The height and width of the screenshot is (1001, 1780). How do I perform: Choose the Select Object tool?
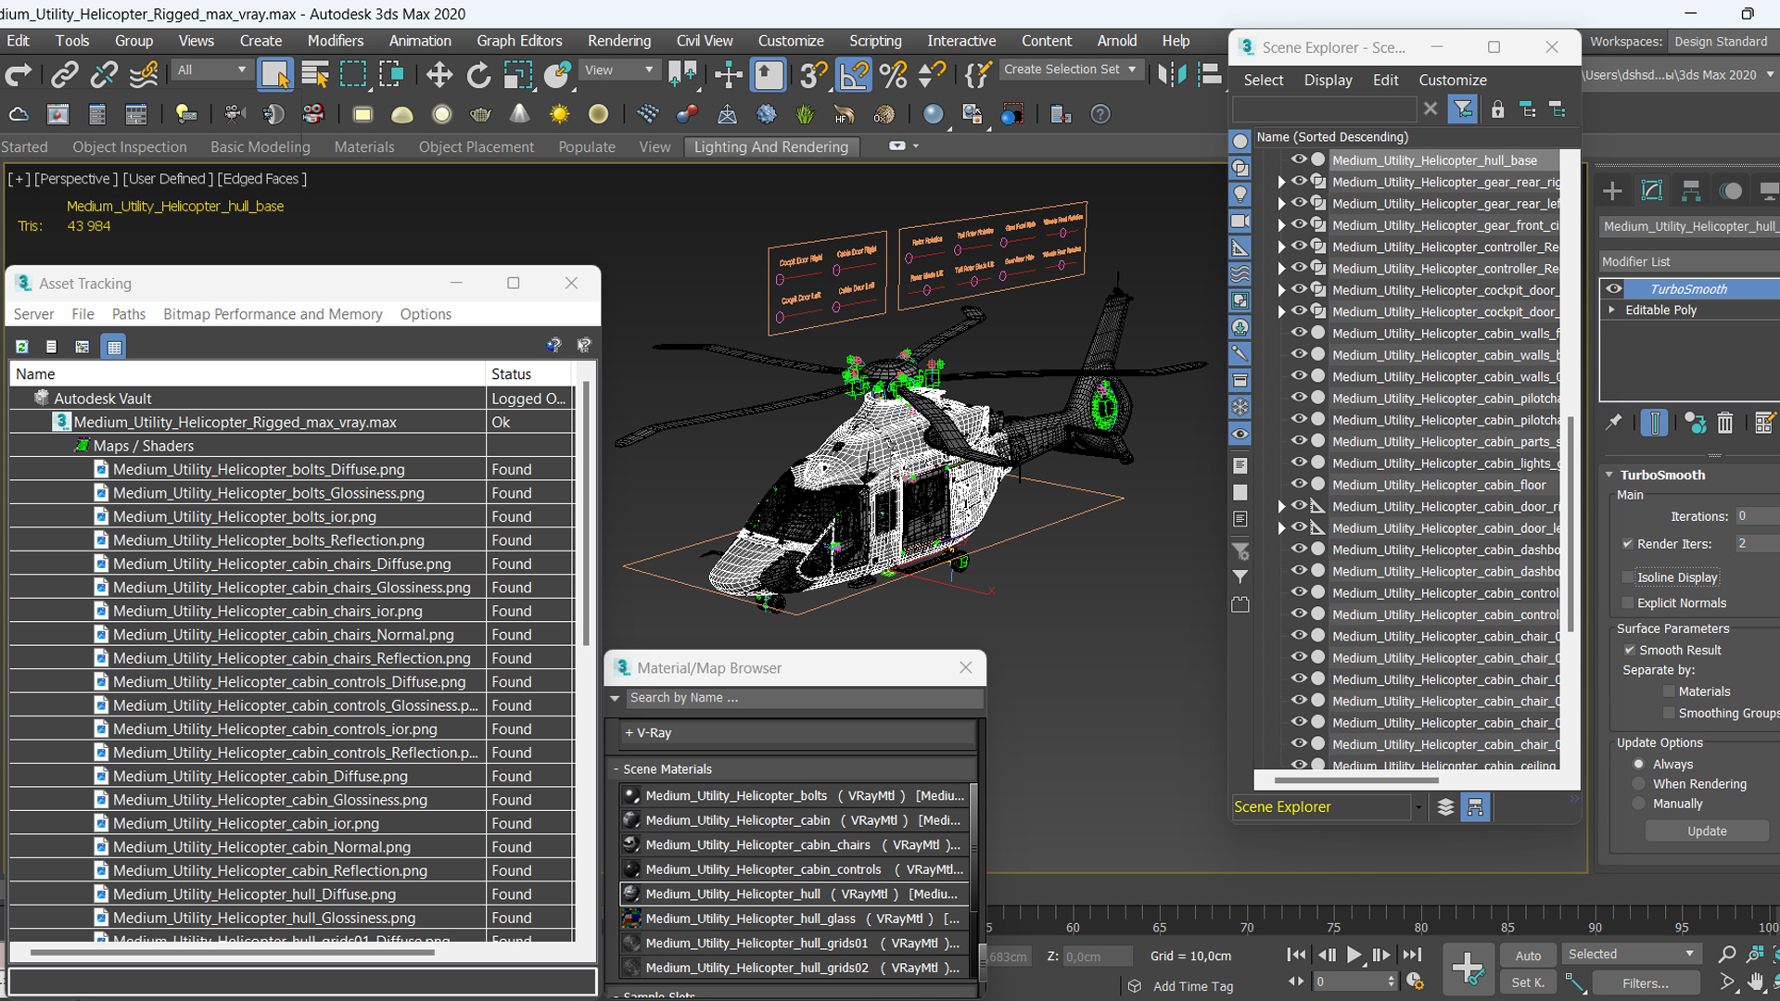point(274,74)
